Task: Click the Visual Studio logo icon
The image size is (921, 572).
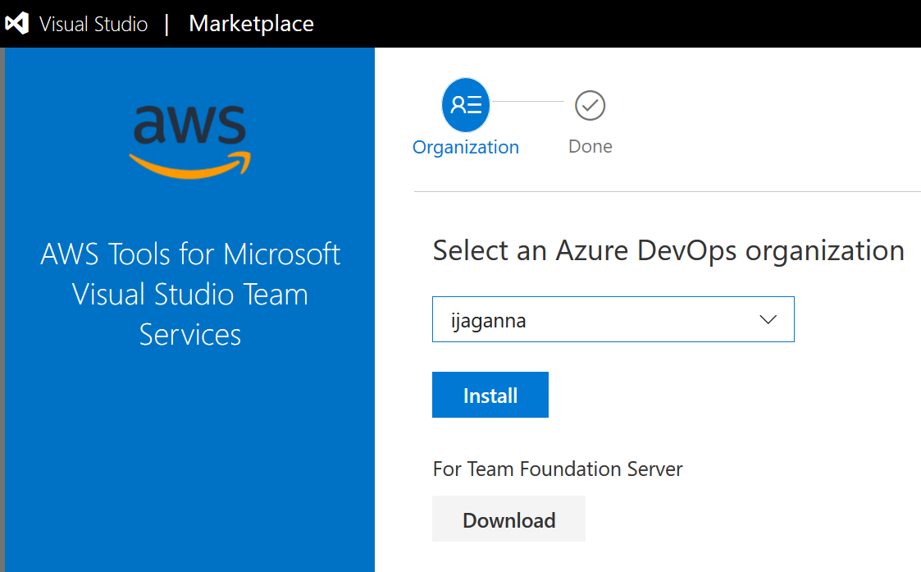Action: point(17,24)
